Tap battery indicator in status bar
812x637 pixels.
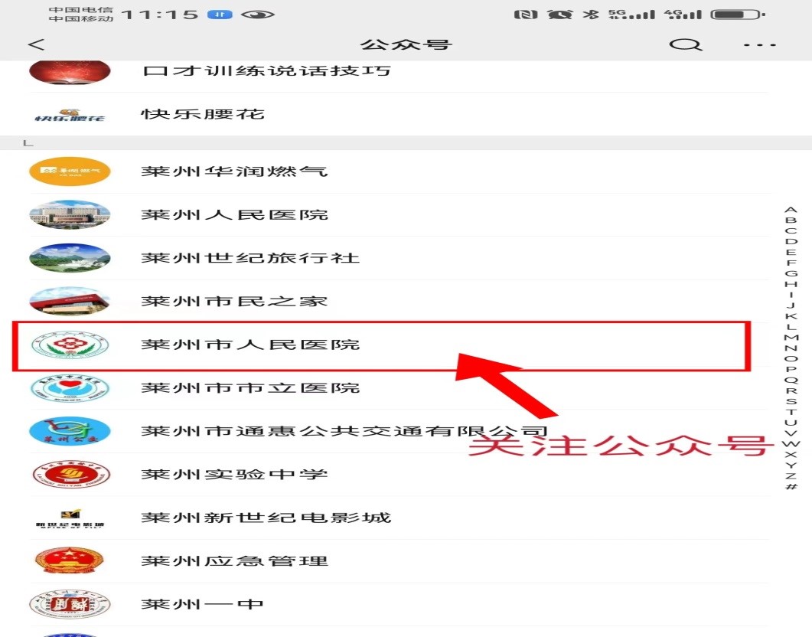tap(738, 14)
